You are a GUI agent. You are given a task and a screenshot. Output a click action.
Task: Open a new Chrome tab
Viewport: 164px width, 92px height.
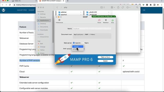click(68, 1)
